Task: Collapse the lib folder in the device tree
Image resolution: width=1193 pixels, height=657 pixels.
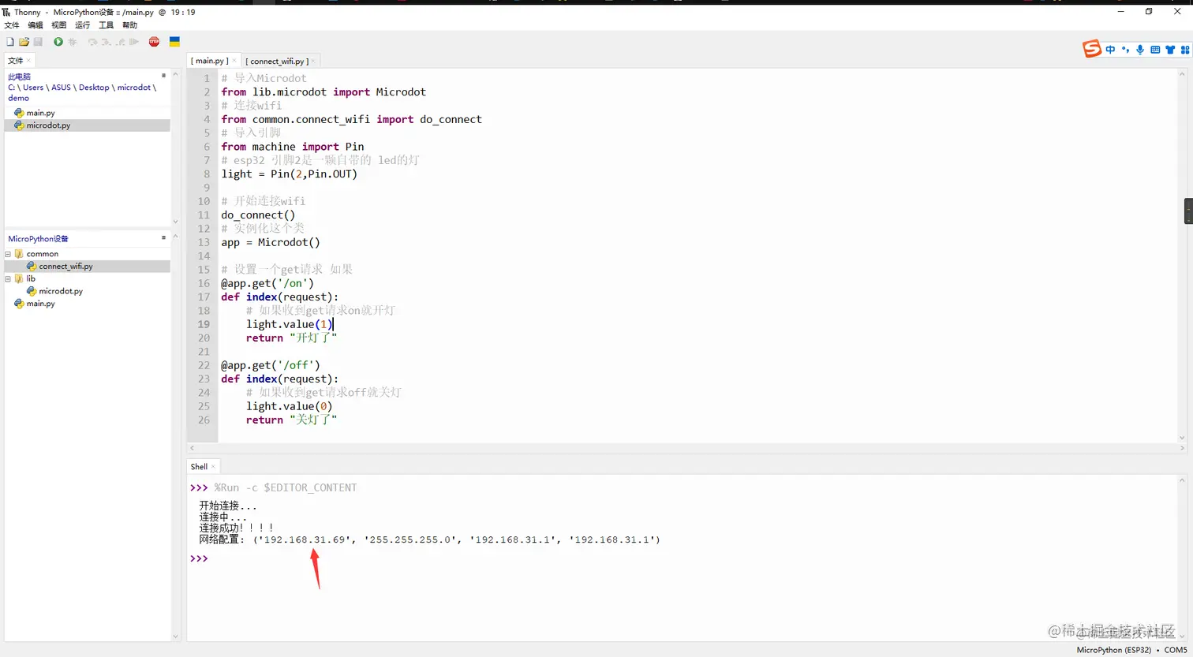Action: click(6, 278)
